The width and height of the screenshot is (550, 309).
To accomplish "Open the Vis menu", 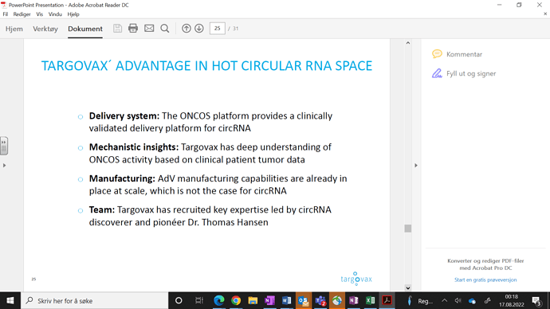I will (39, 14).
